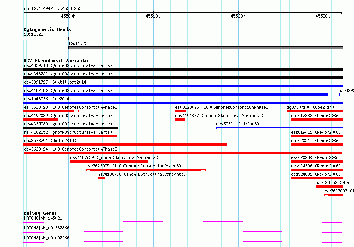Select nsv4192039 gnomAD variant
Image resolution: width=354 pixels, height=247 pixels.
point(68,116)
